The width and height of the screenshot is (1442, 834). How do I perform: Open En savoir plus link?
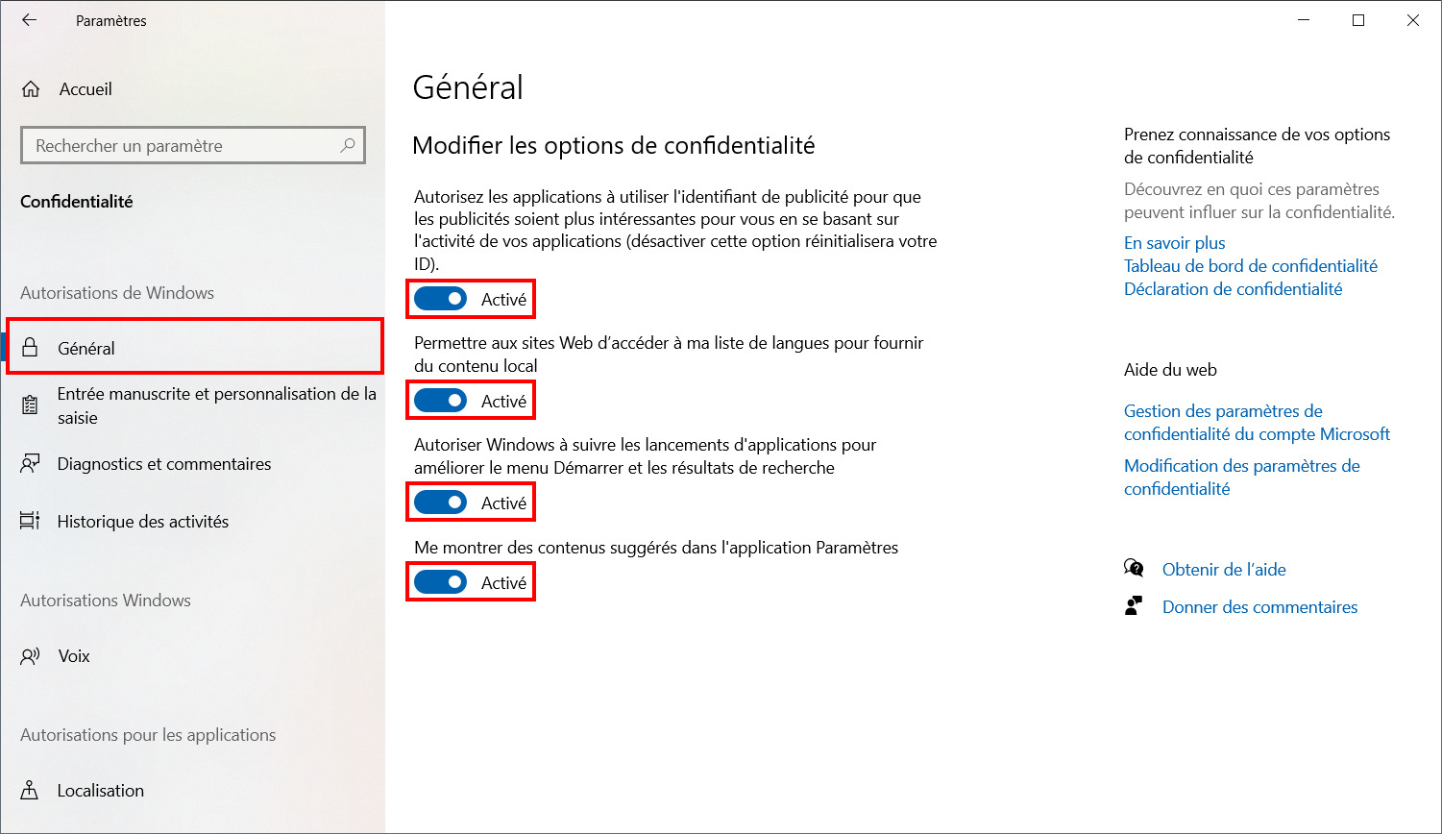1175,243
